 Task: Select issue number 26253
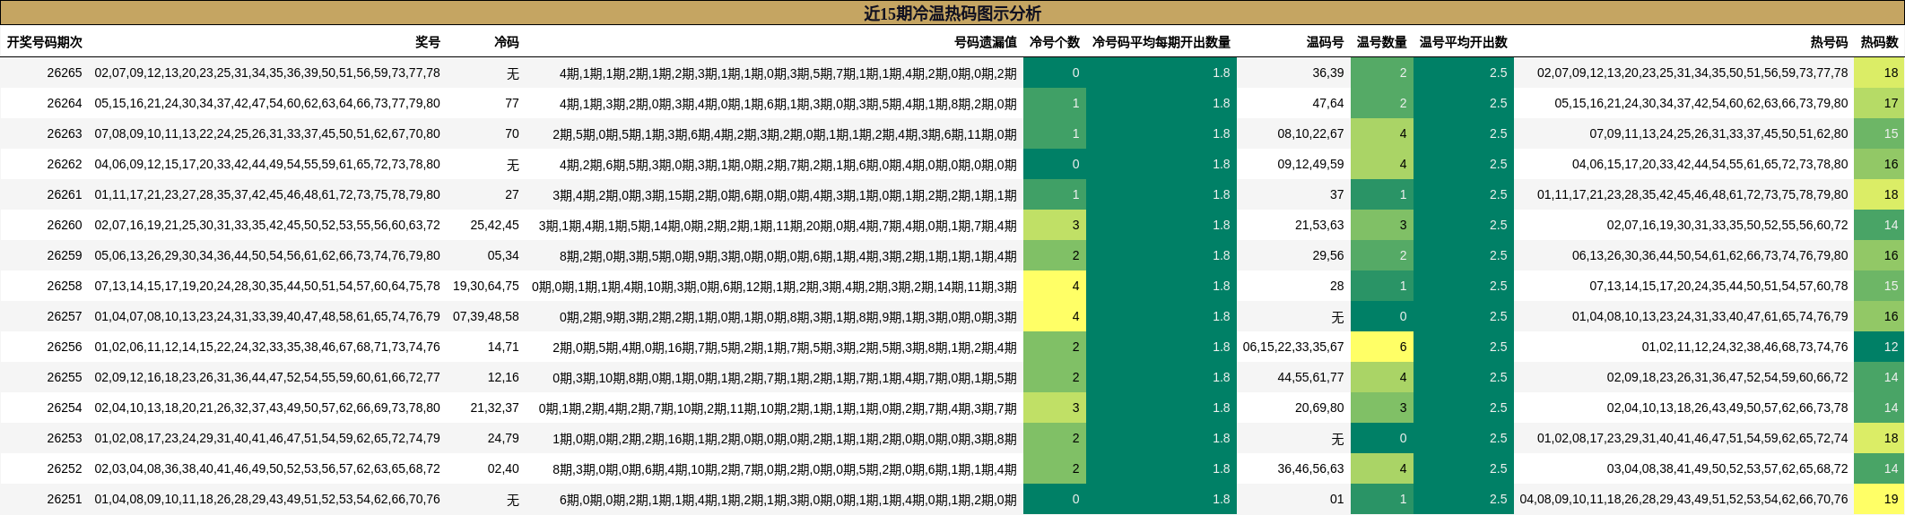click(x=65, y=438)
